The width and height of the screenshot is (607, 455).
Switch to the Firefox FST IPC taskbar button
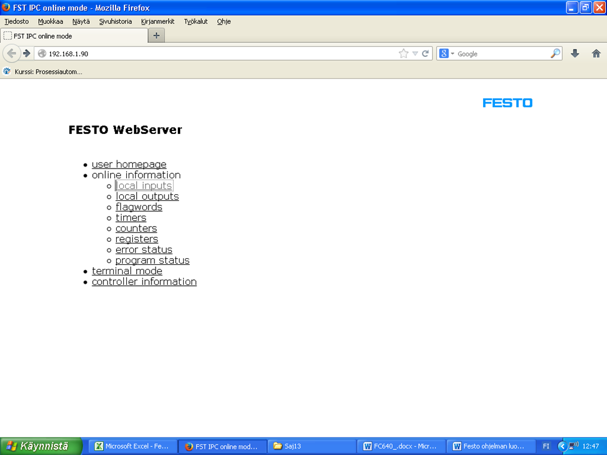pos(222,446)
